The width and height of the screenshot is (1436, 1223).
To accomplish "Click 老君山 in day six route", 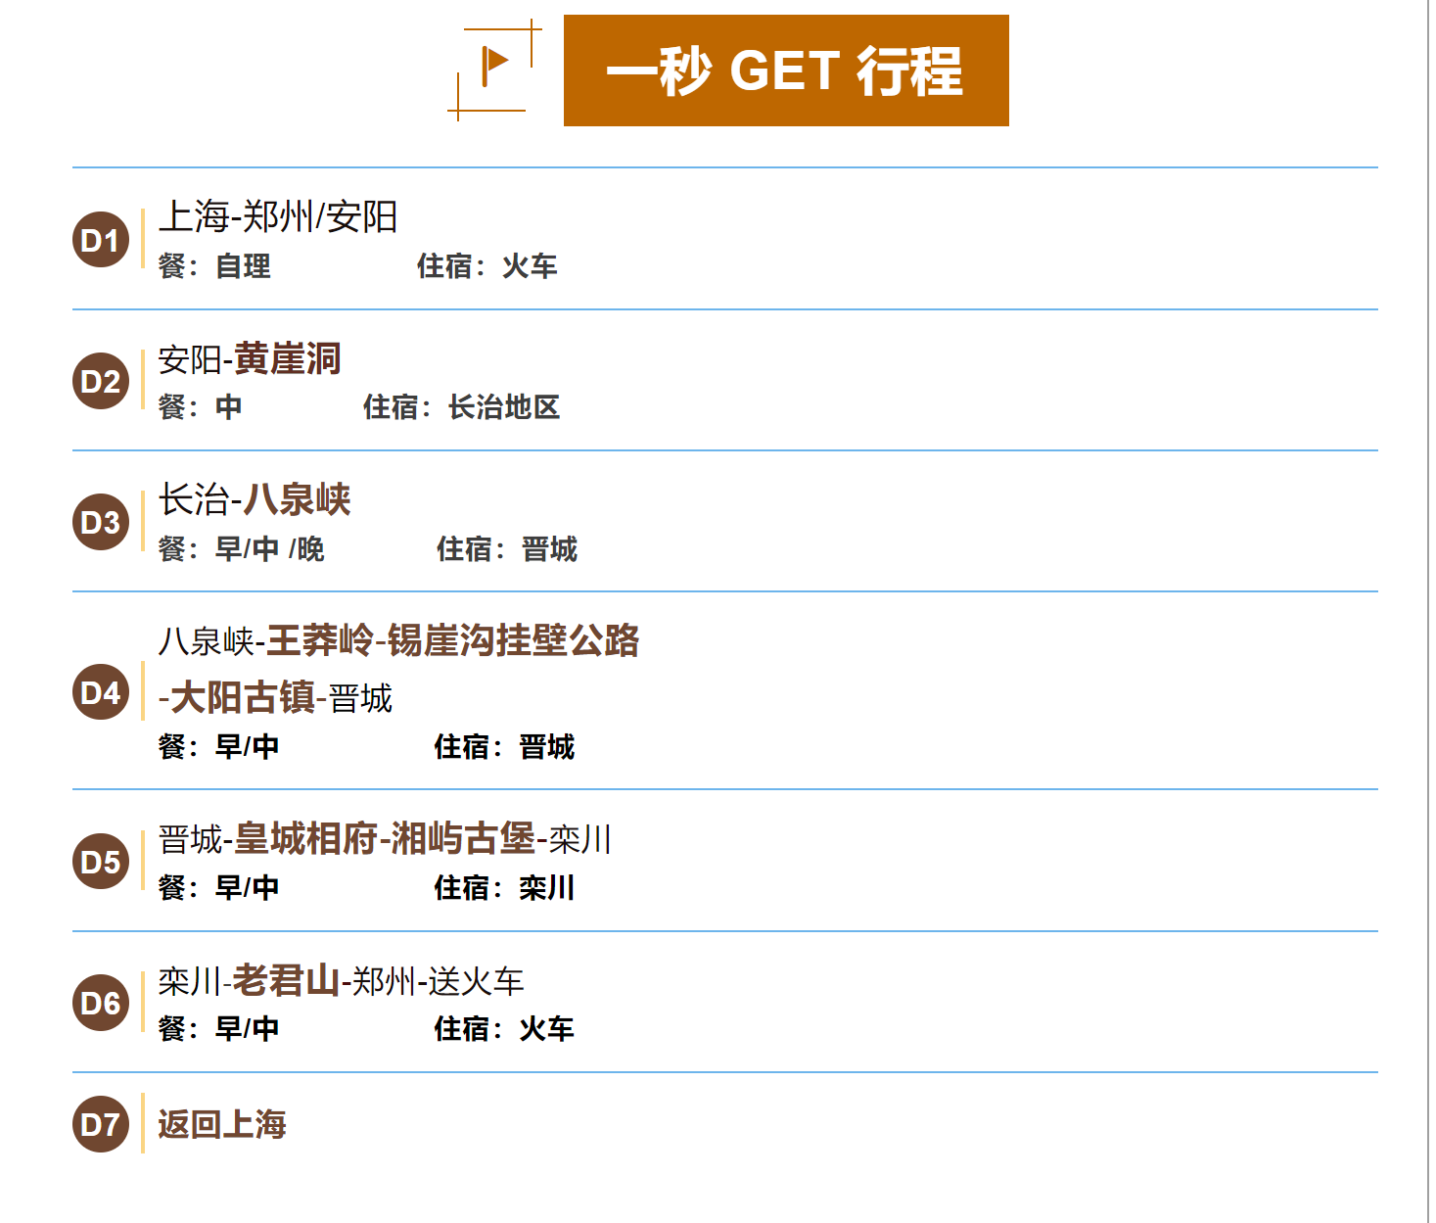I will [x=286, y=981].
